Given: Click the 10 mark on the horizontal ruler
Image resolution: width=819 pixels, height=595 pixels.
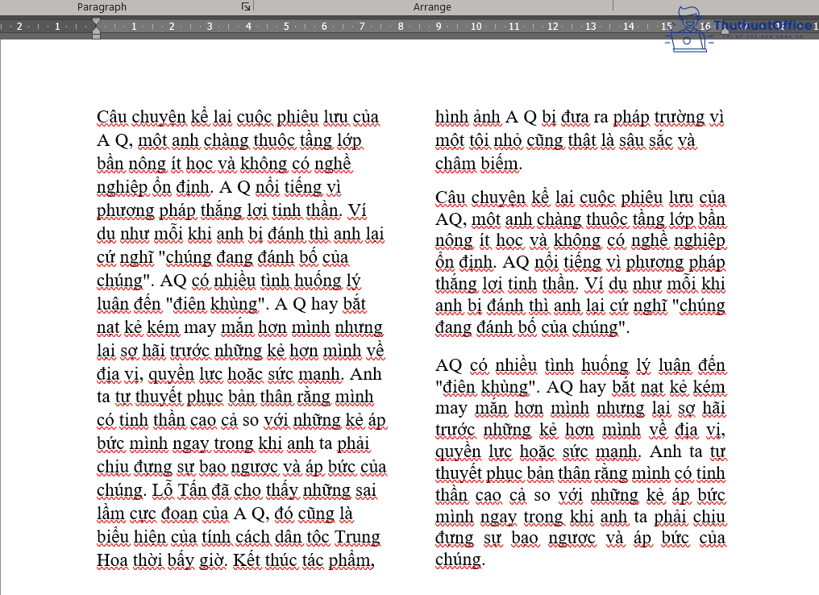Looking at the screenshot, I should pos(476,26).
